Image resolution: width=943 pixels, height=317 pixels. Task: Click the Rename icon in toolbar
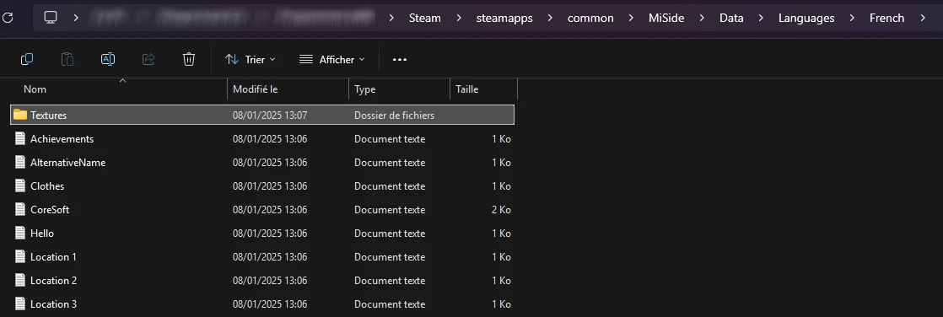coord(108,59)
